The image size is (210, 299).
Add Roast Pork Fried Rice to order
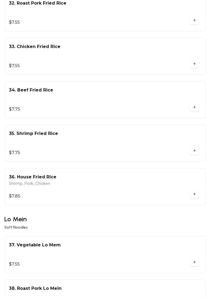coord(194,20)
